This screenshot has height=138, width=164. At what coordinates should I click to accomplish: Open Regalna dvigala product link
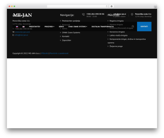coord(116,21)
